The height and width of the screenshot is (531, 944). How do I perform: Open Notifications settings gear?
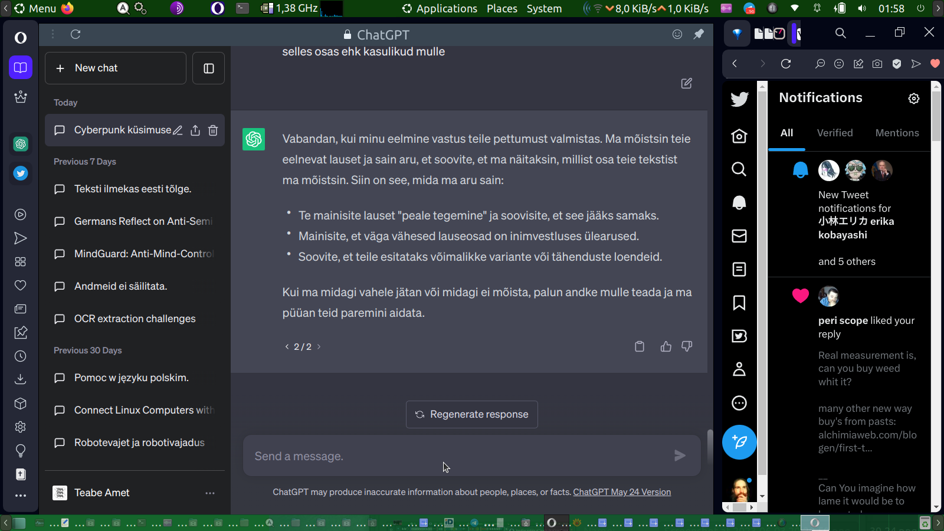pyautogui.click(x=914, y=99)
